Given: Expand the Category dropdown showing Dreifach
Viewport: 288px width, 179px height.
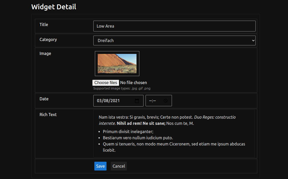Looking at the screenshot, I should (174, 40).
